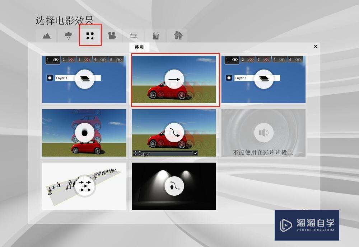Select the Mass move crowd arrows effect
The height and width of the screenshot is (247, 359).
coord(84,186)
